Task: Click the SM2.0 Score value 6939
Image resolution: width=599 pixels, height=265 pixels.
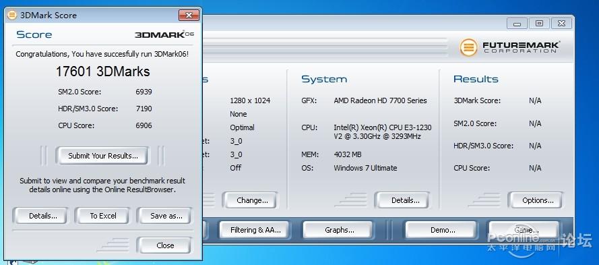Action: (144, 92)
